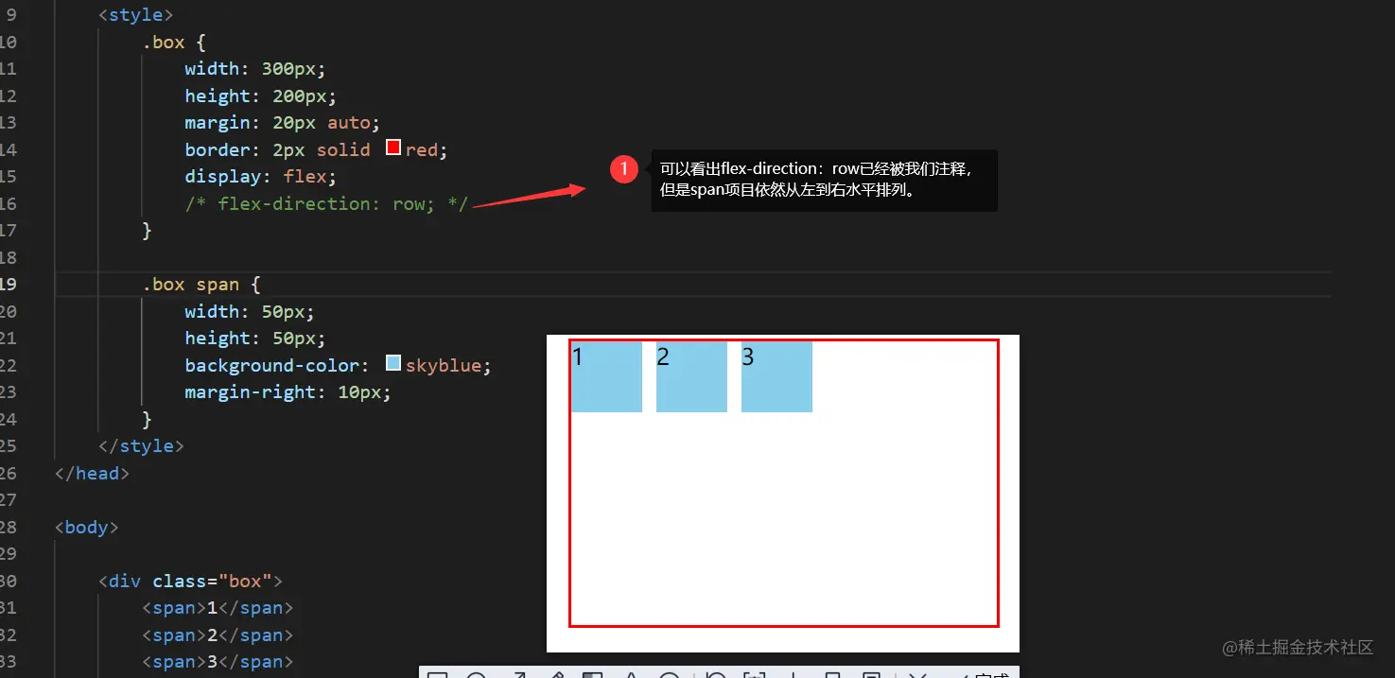Click the closing </style> tag
Screen dimensions: 1395x678
tap(141, 446)
